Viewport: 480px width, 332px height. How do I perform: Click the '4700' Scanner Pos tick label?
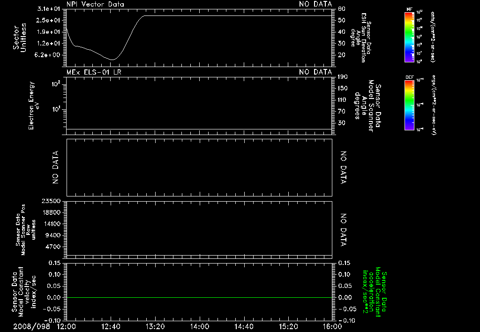(x=53, y=247)
